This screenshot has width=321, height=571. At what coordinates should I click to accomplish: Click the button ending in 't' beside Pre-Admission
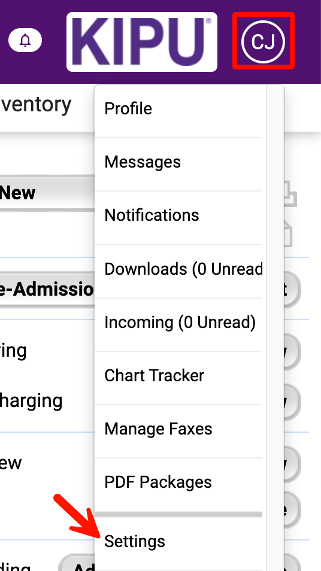tap(292, 290)
